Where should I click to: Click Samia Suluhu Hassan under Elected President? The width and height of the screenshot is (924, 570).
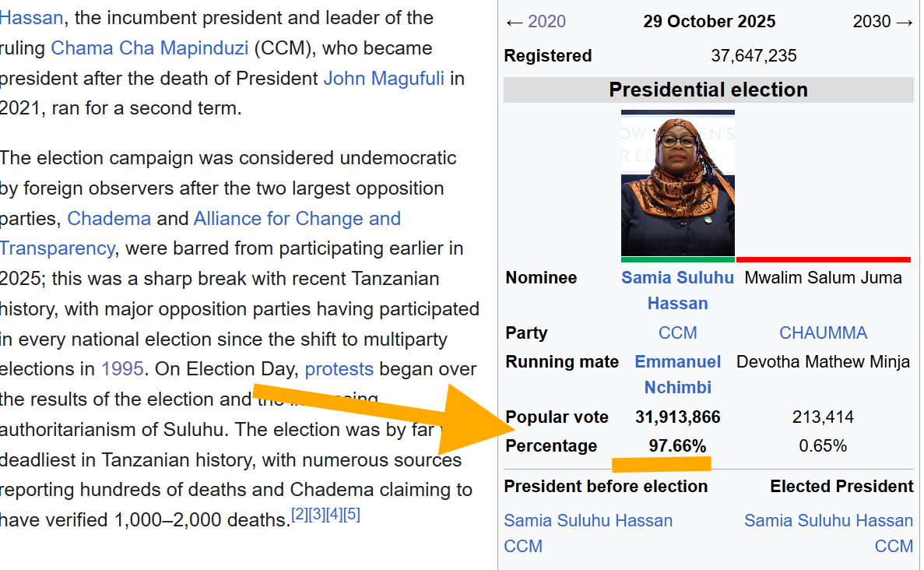coord(828,520)
